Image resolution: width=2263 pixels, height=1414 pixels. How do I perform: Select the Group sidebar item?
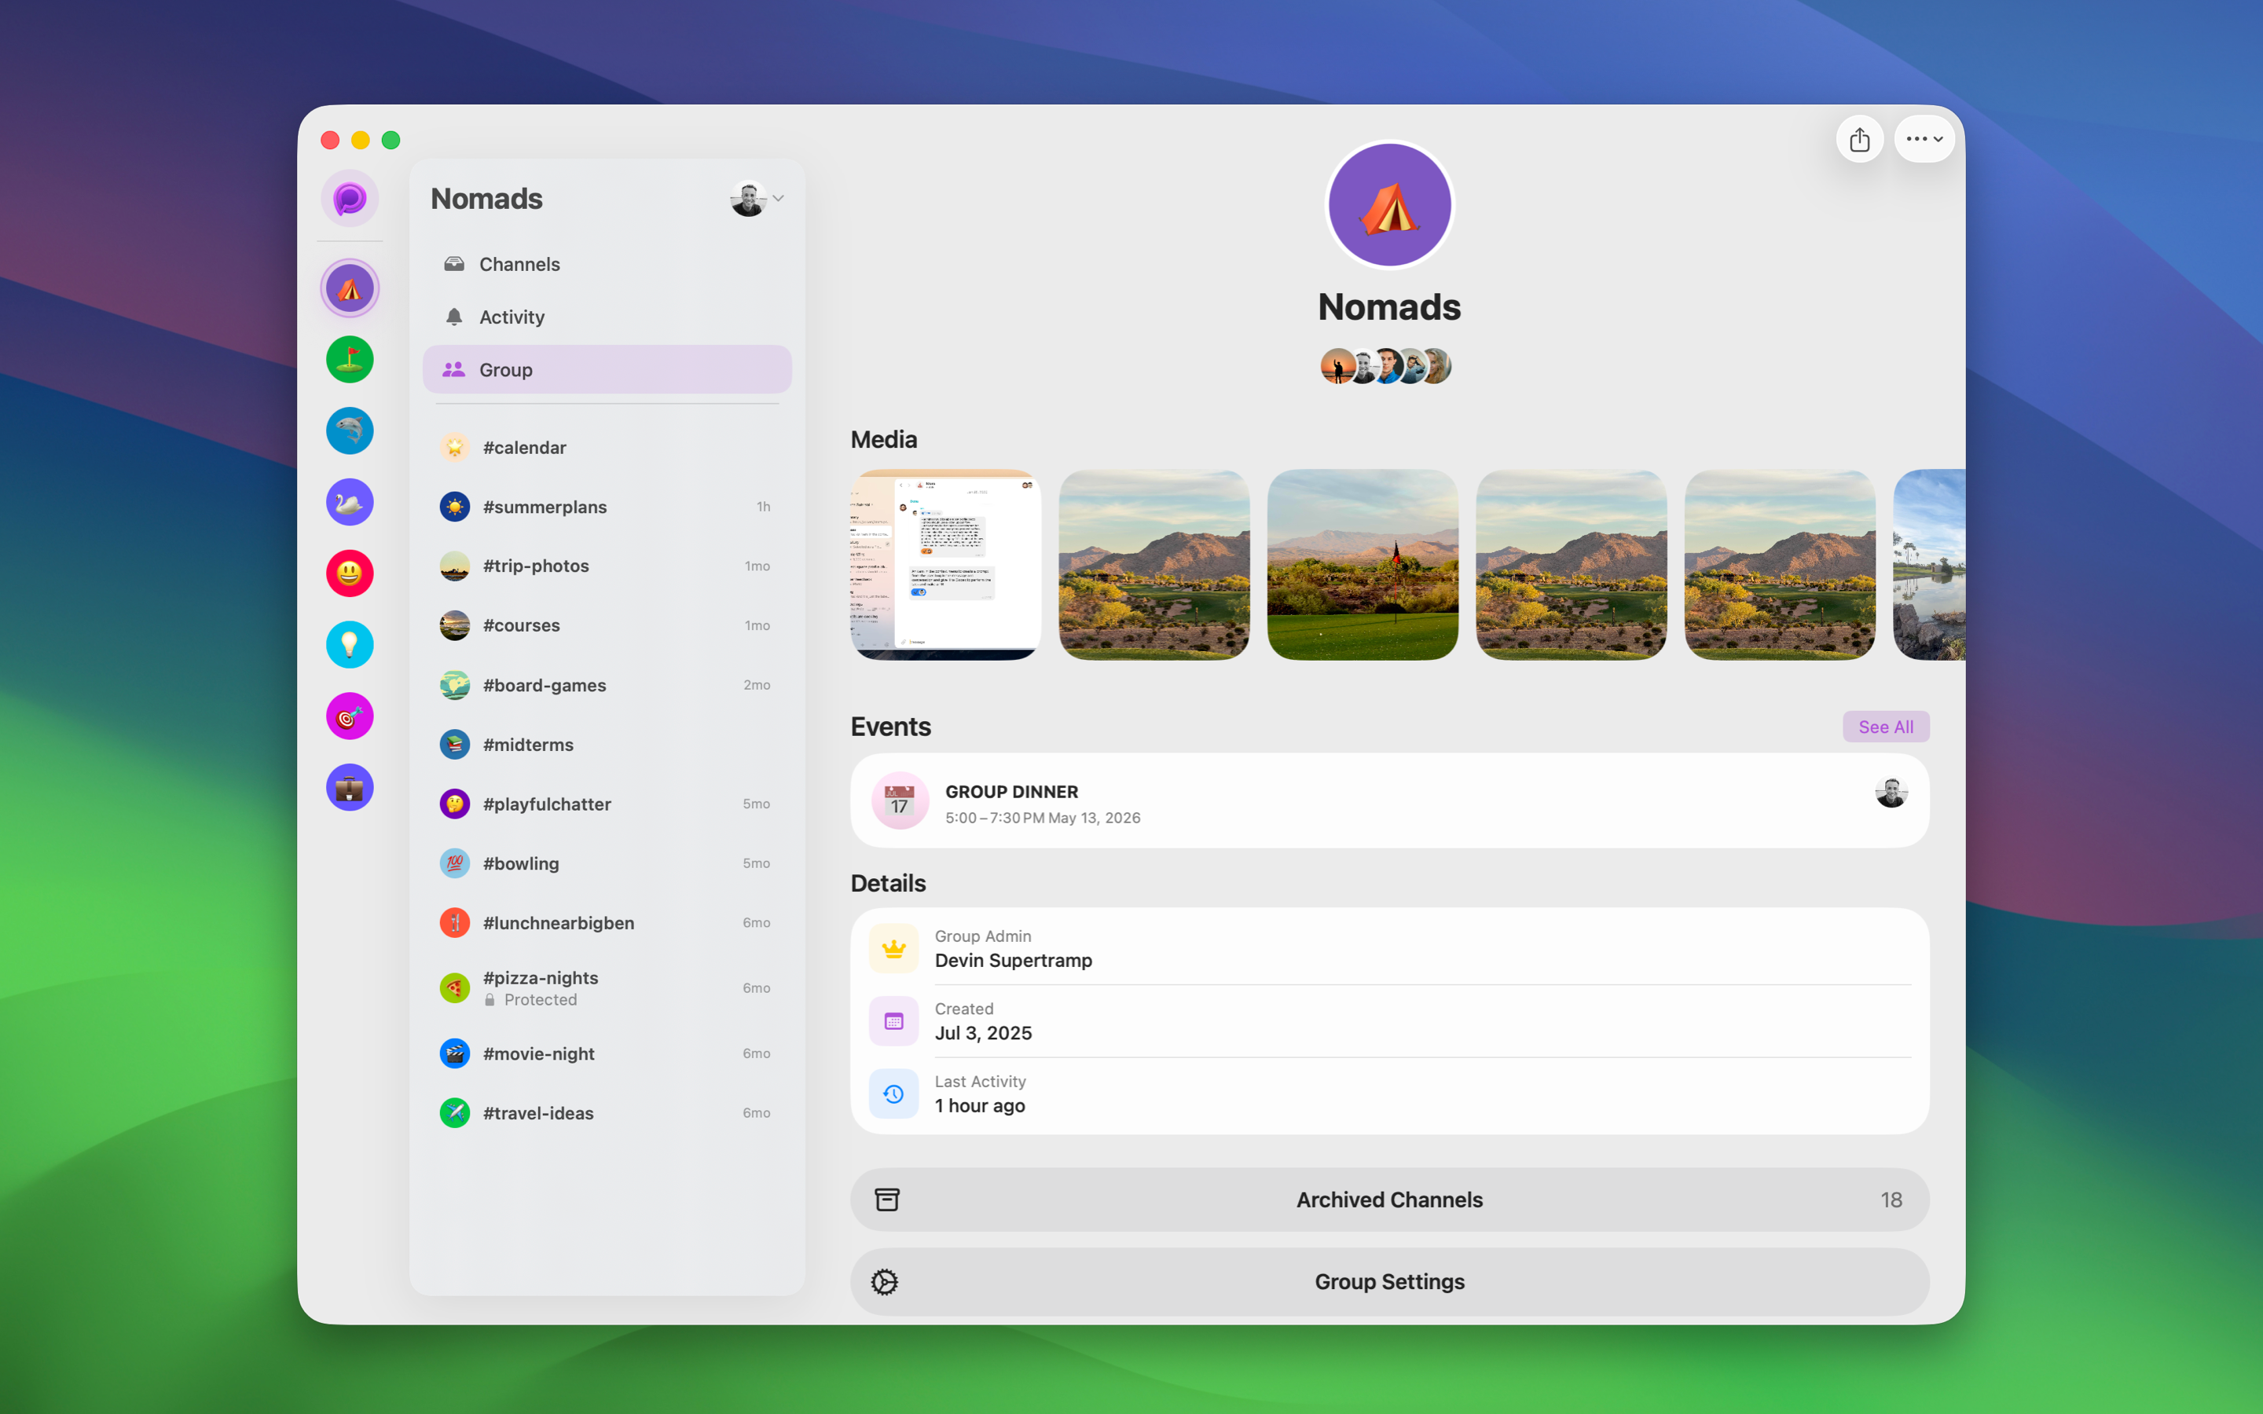[607, 369]
